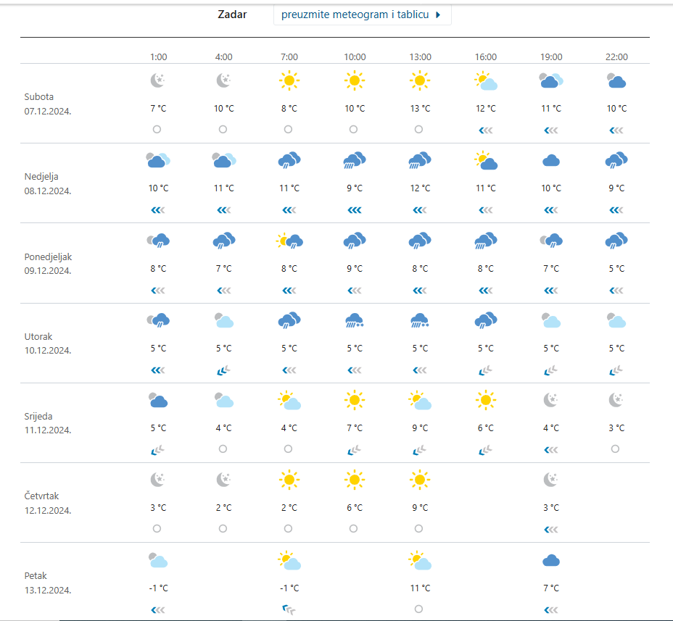The height and width of the screenshot is (621, 673).
Task: Click the partly sunny icon for Petak 7:00
Action: point(289,560)
